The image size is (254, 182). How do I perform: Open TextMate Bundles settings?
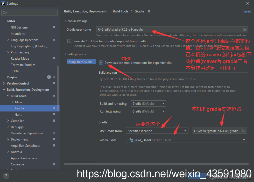pyautogui.click(x=23, y=65)
